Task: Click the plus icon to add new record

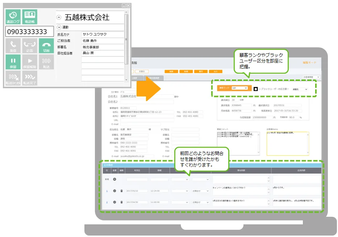Action: [115, 179]
